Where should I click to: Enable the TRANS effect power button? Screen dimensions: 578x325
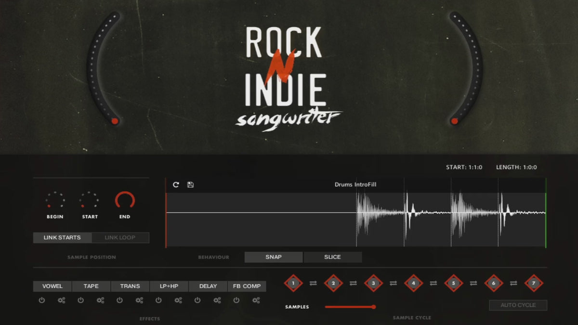pos(120,300)
